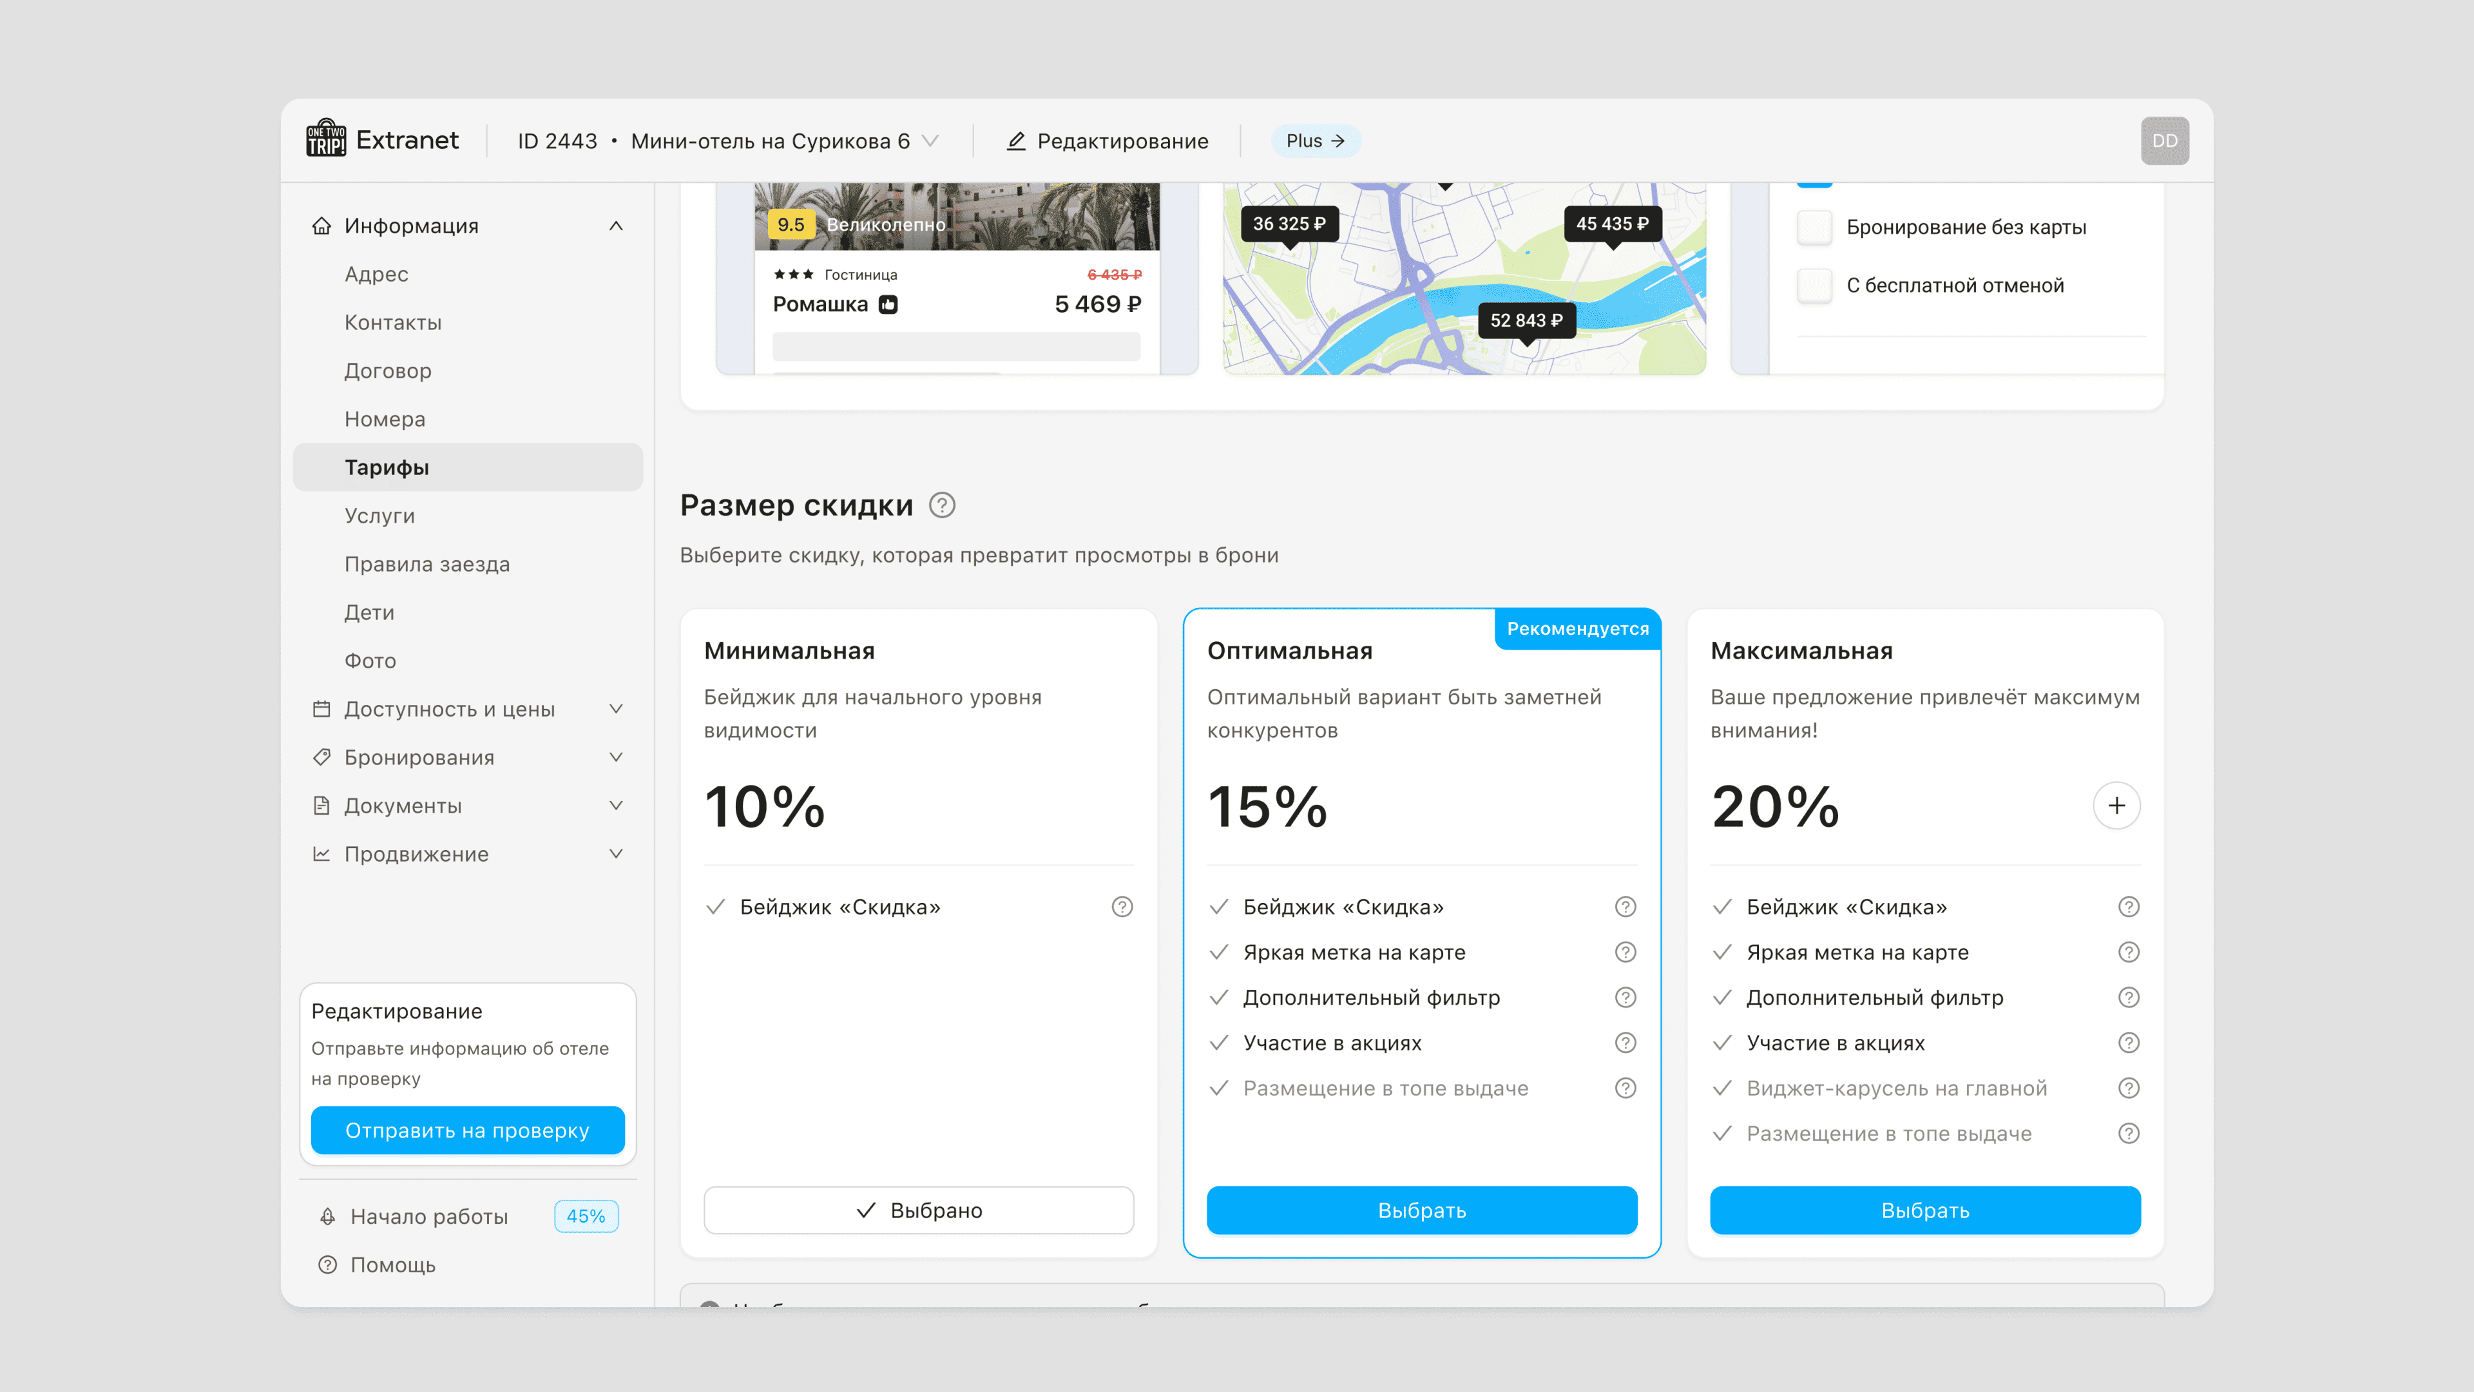Go to Правила заезда menu item
Image resolution: width=2474 pixels, height=1392 pixels.
coord(427,564)
